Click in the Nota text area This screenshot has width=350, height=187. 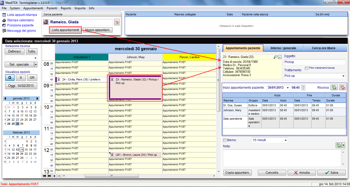point(282,158)
